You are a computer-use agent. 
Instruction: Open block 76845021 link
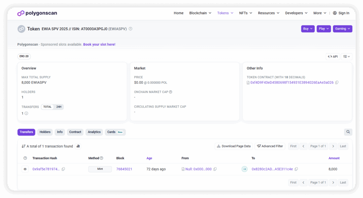point(124,169)
